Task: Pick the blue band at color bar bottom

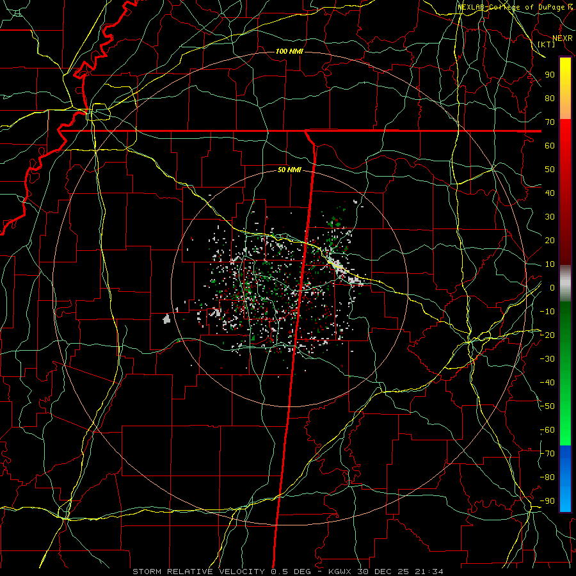Action: pos(565,479)
